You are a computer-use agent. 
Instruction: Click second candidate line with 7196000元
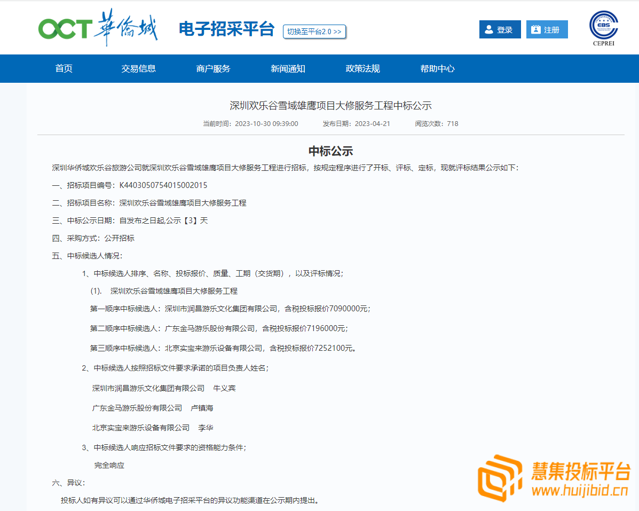point(219,328)
